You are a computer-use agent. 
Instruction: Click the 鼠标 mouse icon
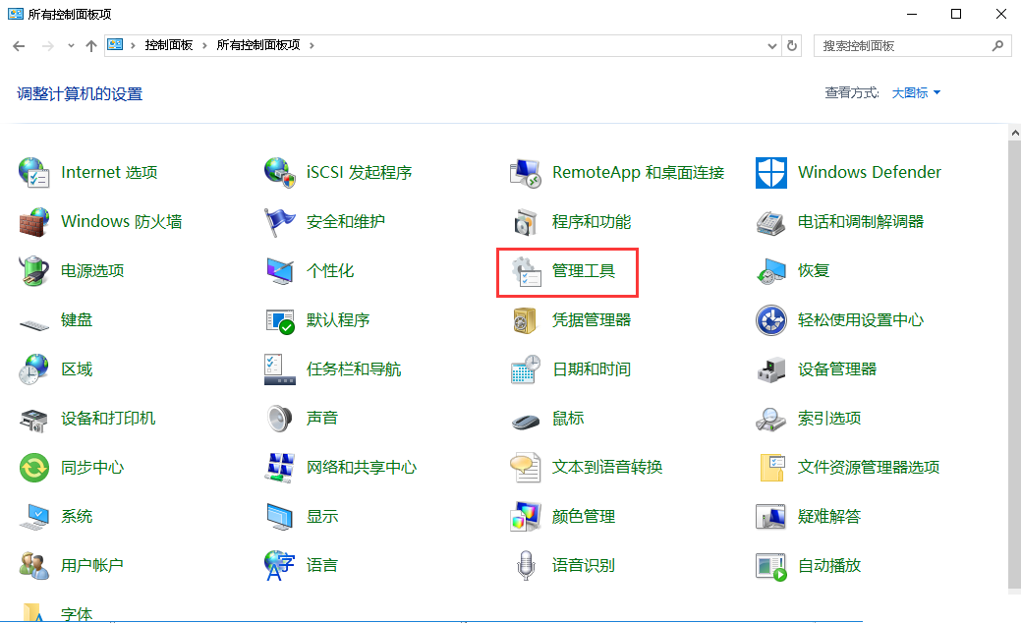(x=526, y=422)
